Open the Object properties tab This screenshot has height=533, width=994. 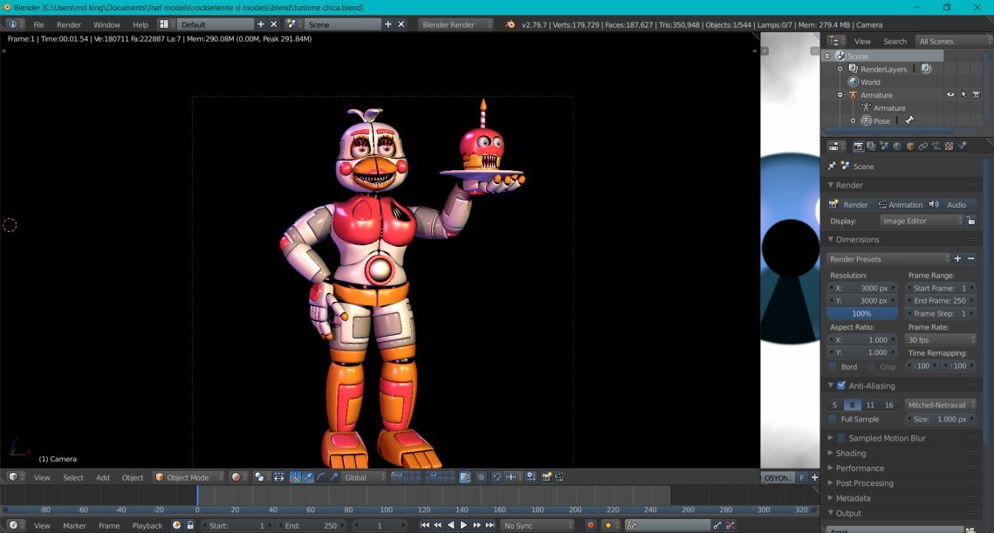click(910, 147)
